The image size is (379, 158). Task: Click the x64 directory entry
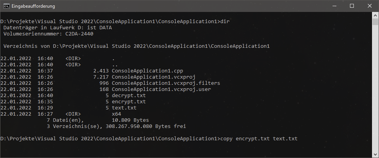[x=116, y=114]
